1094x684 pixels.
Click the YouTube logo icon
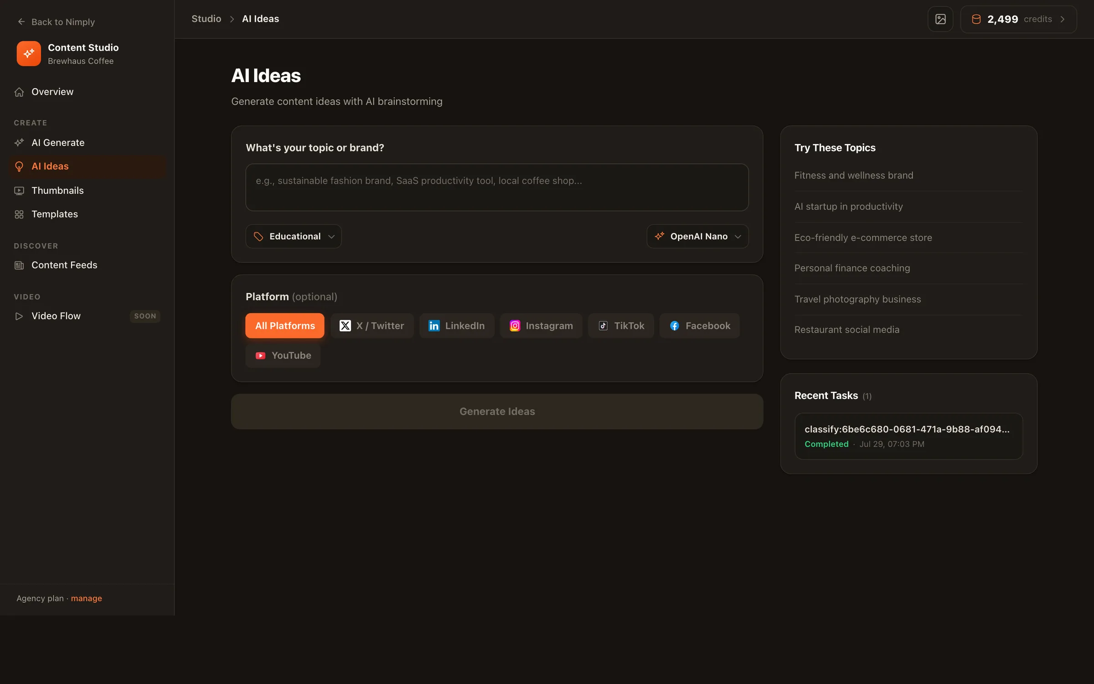point(260,356)
